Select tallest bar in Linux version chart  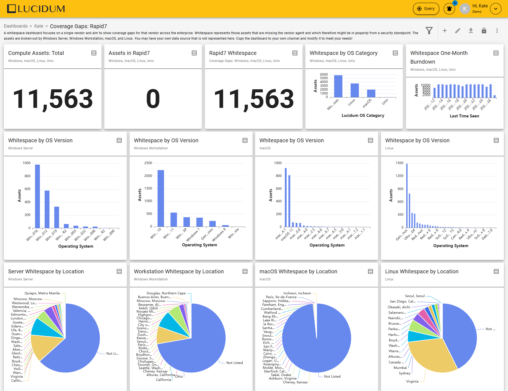click(407, 195)
